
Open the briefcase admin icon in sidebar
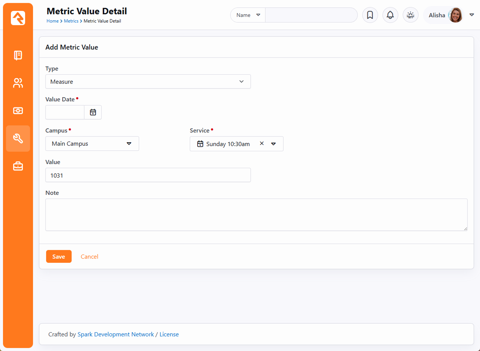[x=18, y=166]
